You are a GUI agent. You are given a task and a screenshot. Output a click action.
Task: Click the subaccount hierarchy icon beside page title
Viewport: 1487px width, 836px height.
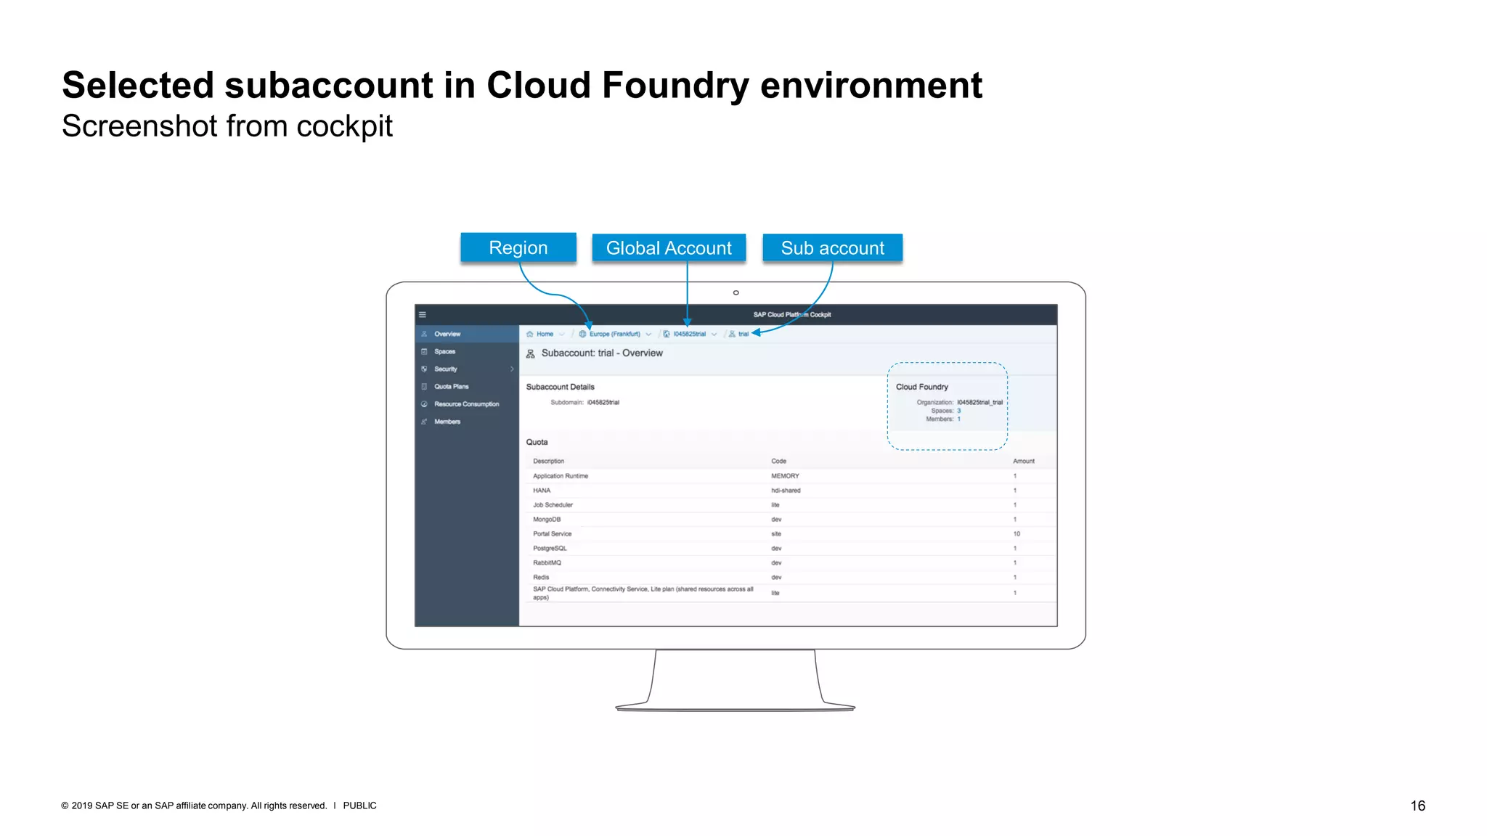pos(530,353)
